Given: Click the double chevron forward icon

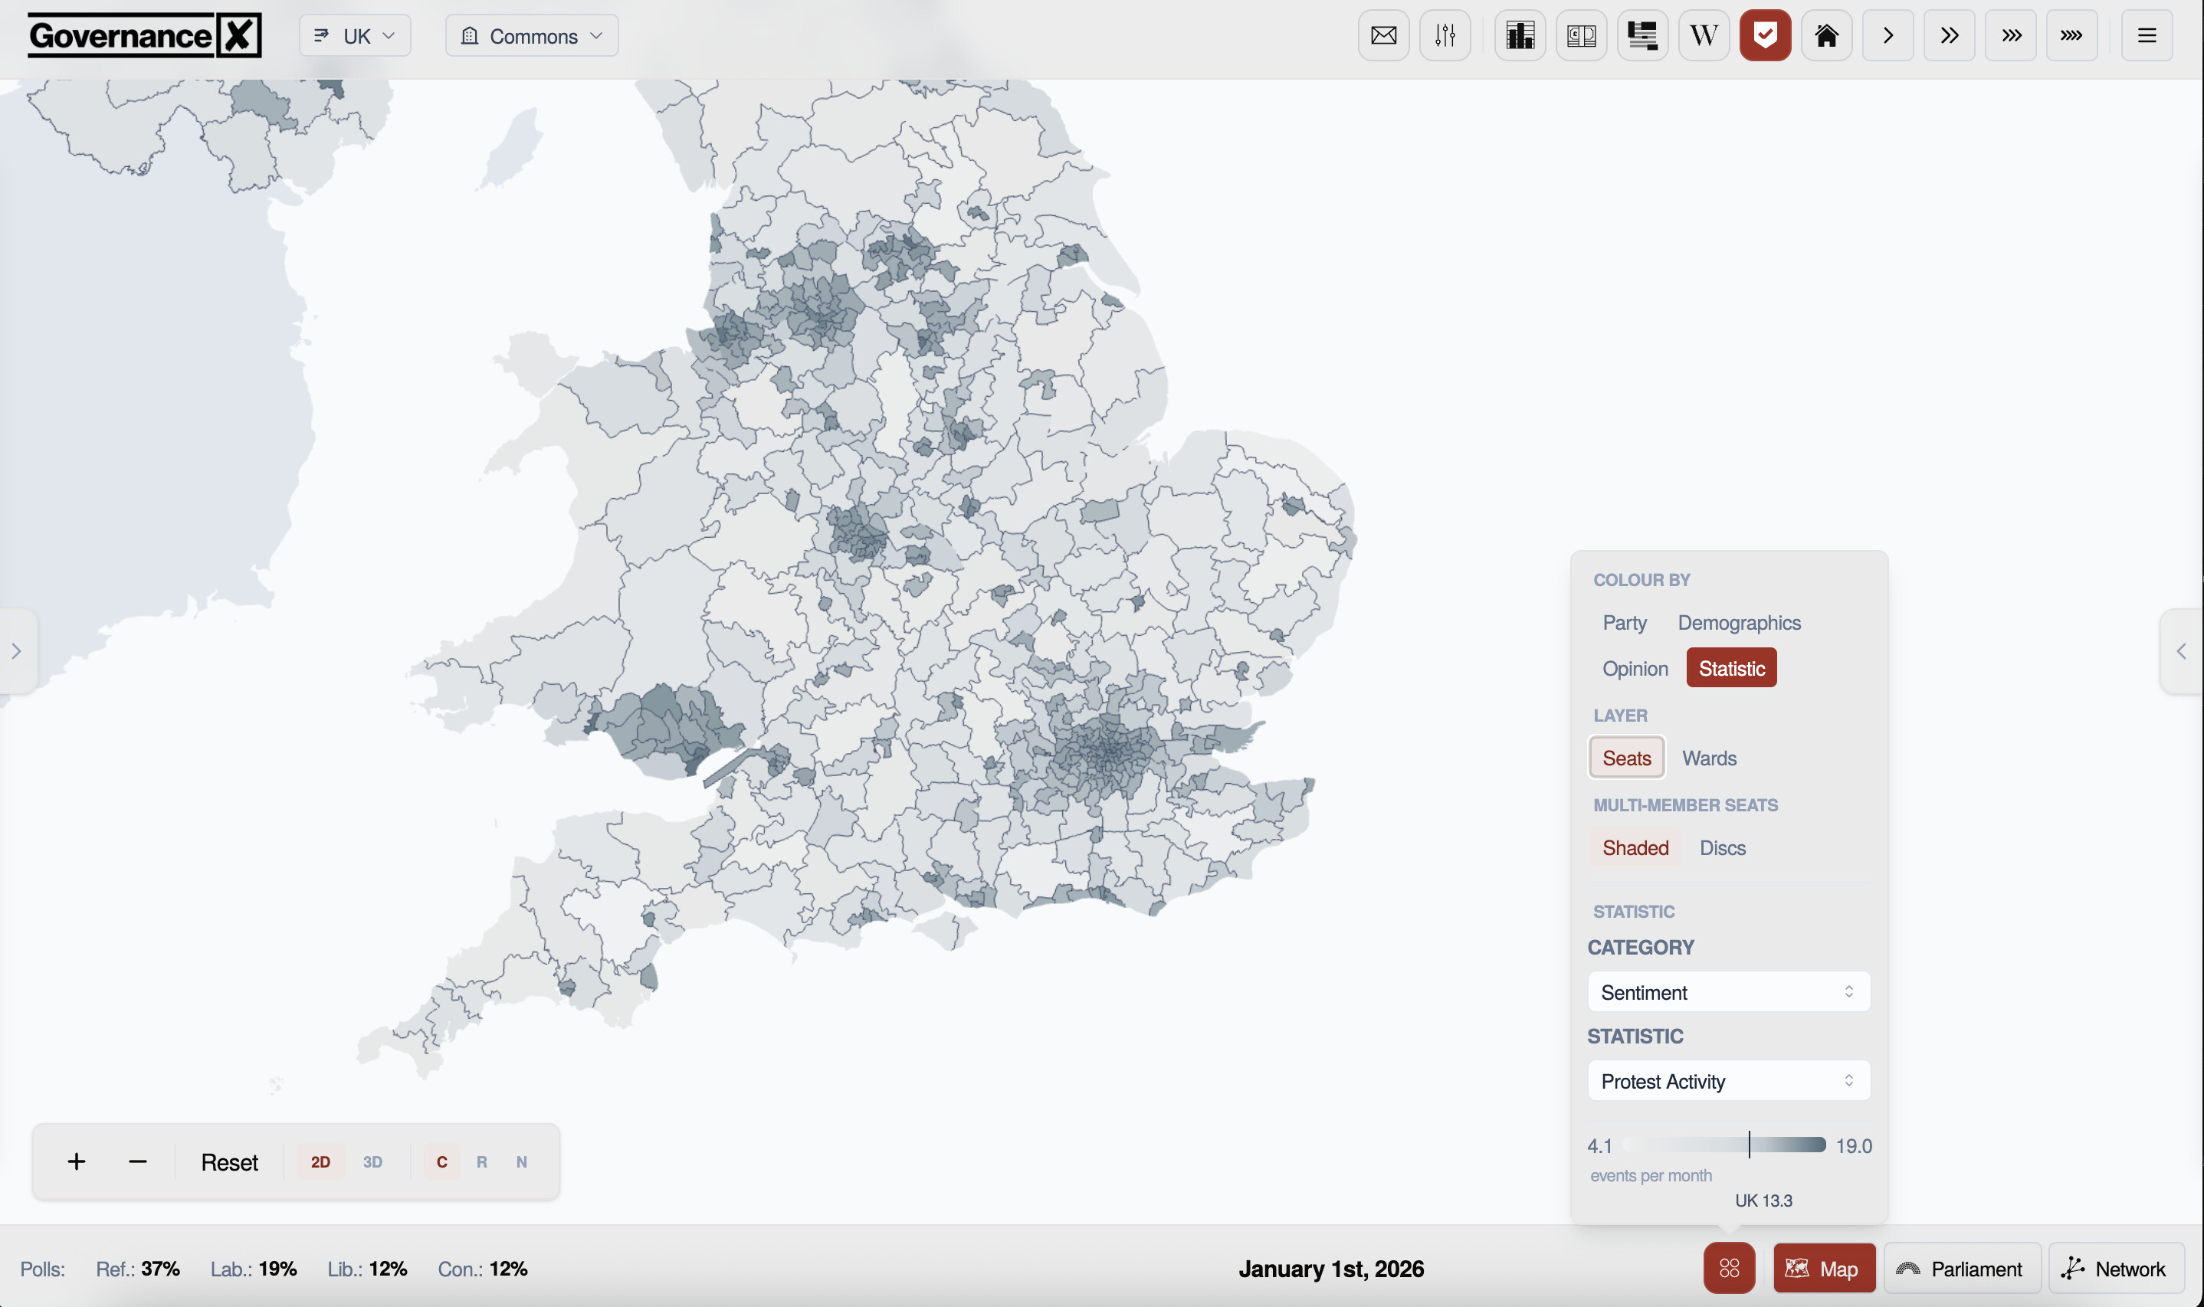Looking at the screenshot, I should pyautogui.click(x=1950, y=36).
